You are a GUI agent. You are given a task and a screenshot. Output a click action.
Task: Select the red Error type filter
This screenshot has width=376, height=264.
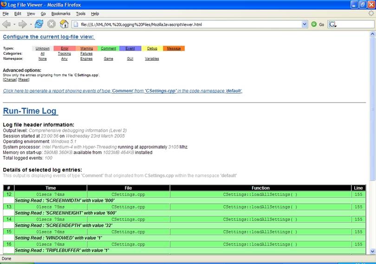[x=65, y=48]
